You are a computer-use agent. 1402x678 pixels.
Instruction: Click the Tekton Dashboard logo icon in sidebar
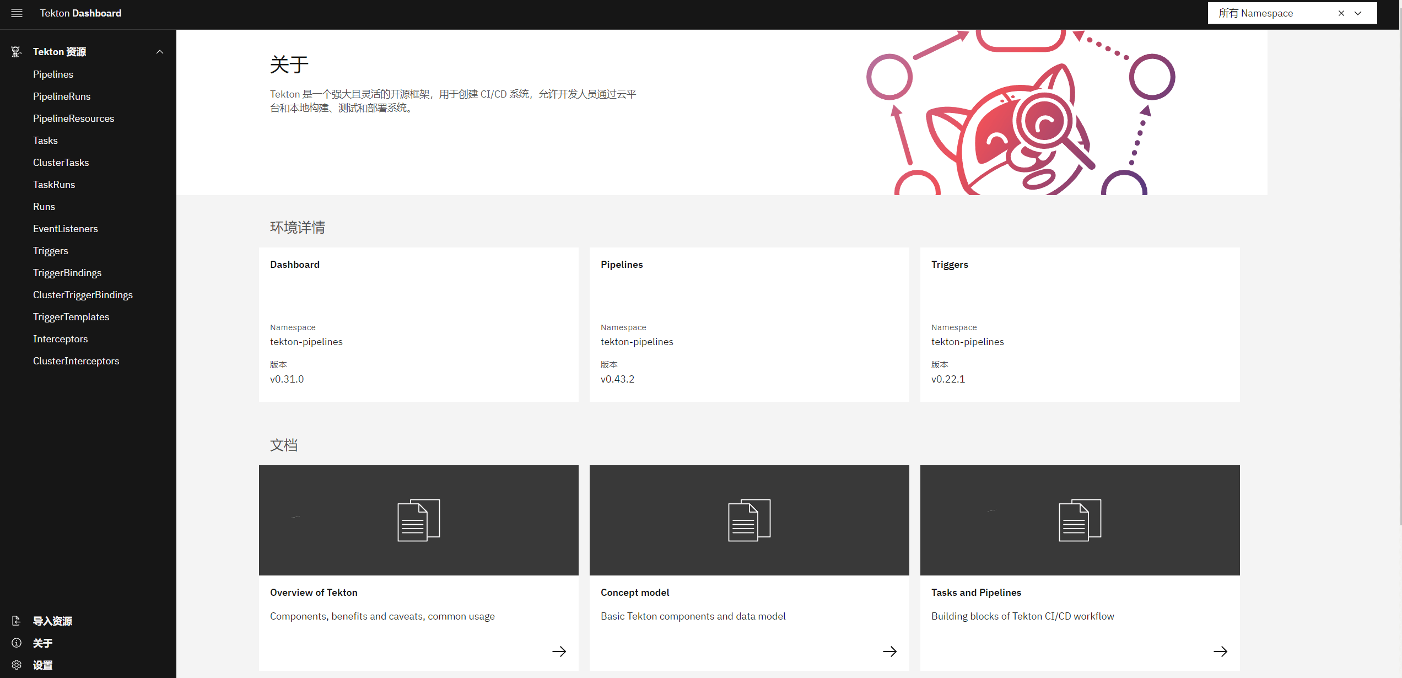tap(16, 51)
